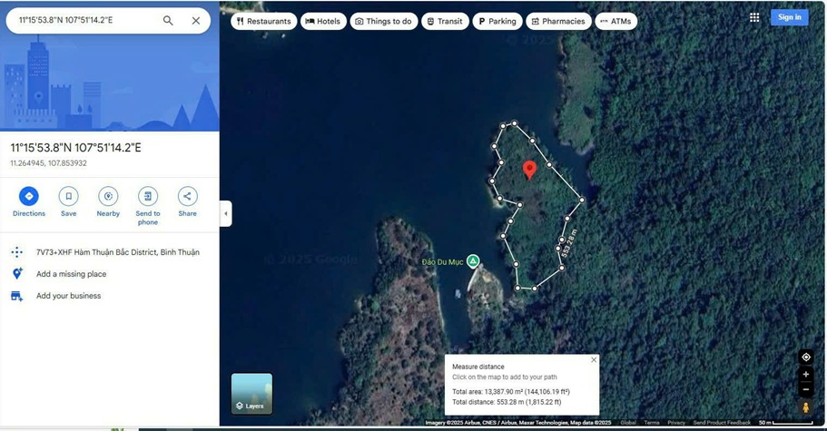Zoom in on the map
Viewport: 827px width, 431px height.
click(806, 374)
